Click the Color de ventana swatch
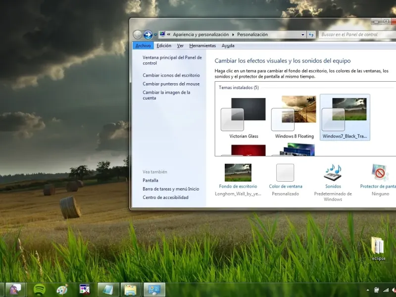 click(285, 172)
